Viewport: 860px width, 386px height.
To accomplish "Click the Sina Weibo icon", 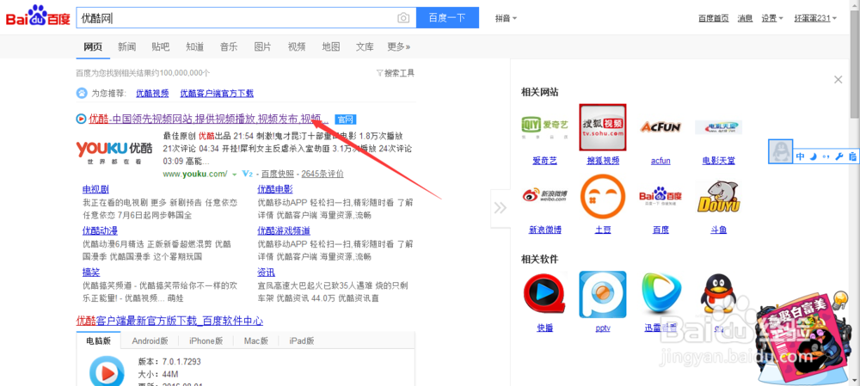I will tap(544, 195).
